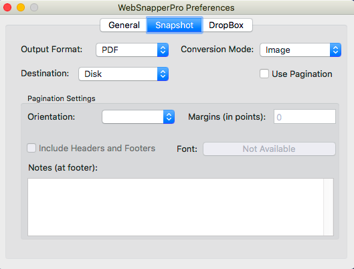Screen dimensions: 354x269
Task: Close the Preferences window with red button
Action: pyautogui.click(x=7, y=7)
